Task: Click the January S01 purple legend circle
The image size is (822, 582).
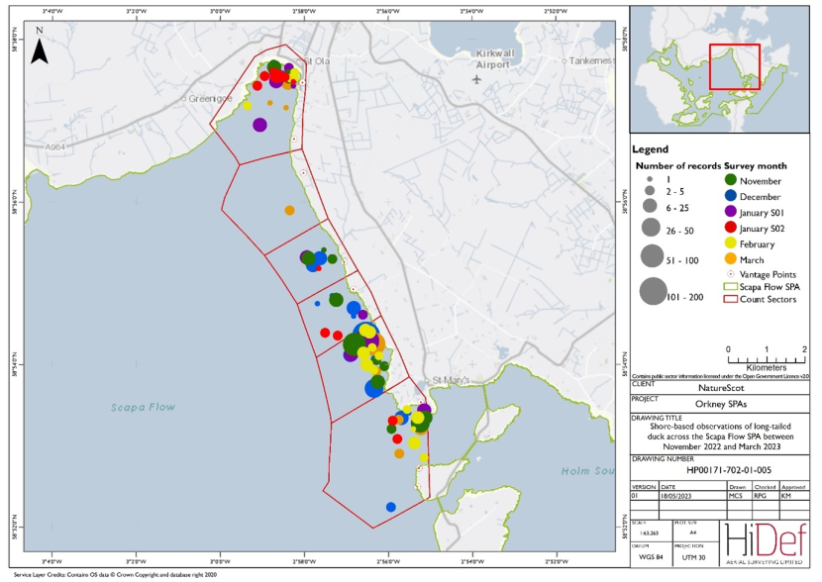Action: point(730,212)
